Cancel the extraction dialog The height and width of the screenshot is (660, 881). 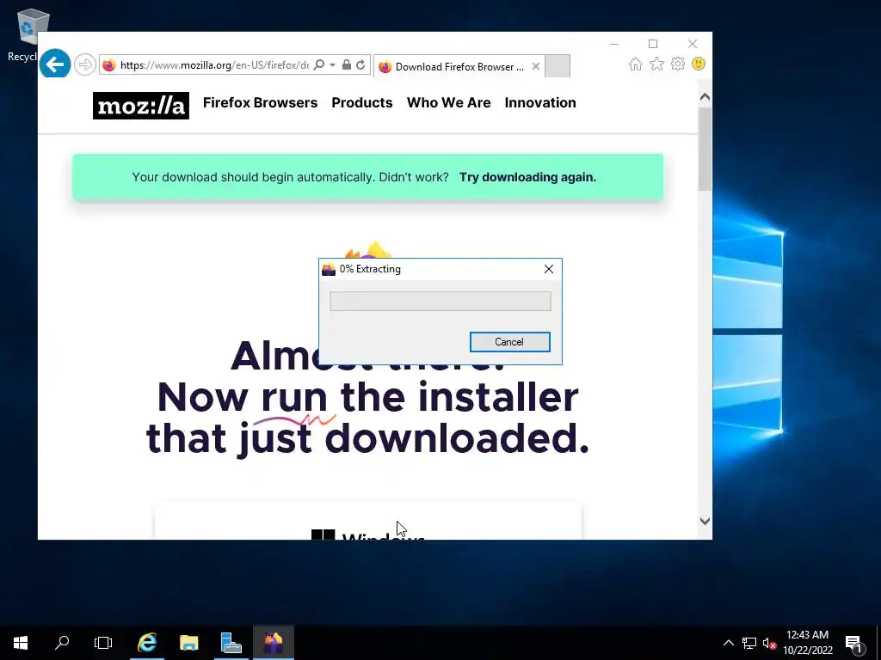[x=509, y=342]
